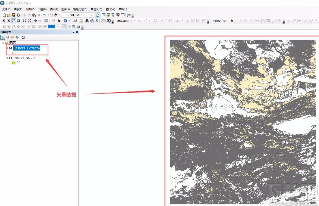
Task: Switch to List By Visibility
Action: point(12,37)
